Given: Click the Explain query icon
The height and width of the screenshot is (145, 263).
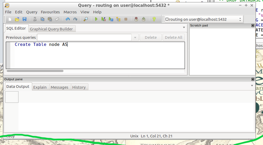Looking at the screenshot, I should (118, 19).
